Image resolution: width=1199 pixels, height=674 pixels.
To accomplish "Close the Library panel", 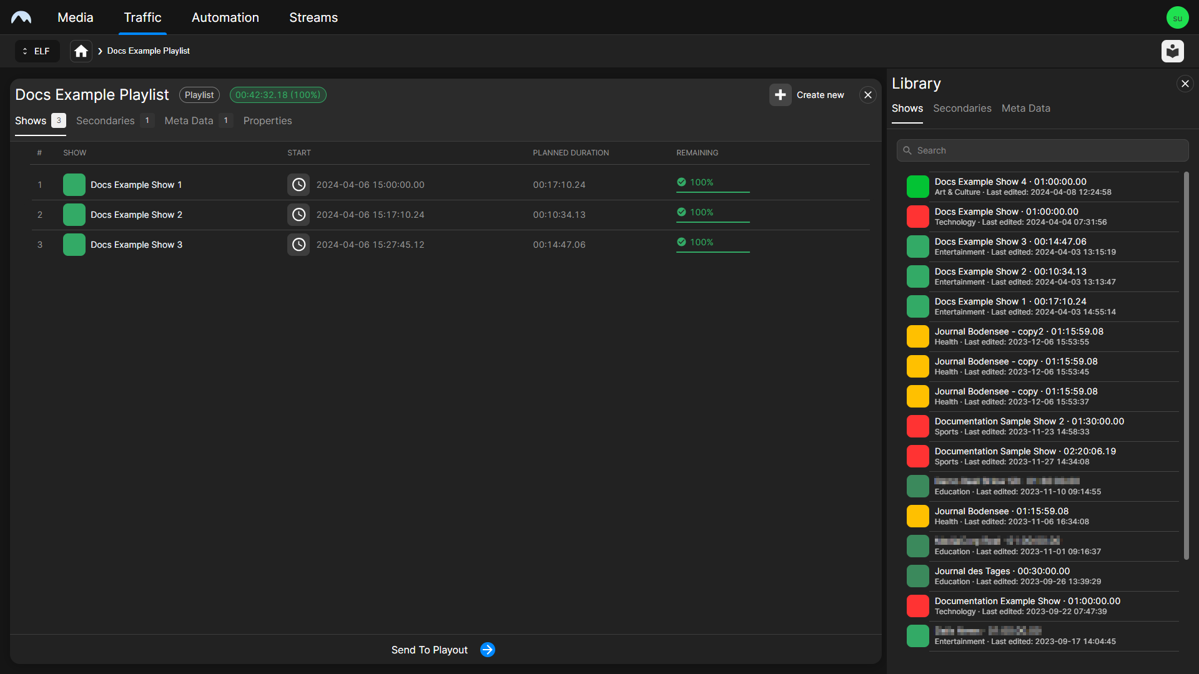I will [1185, 84].
